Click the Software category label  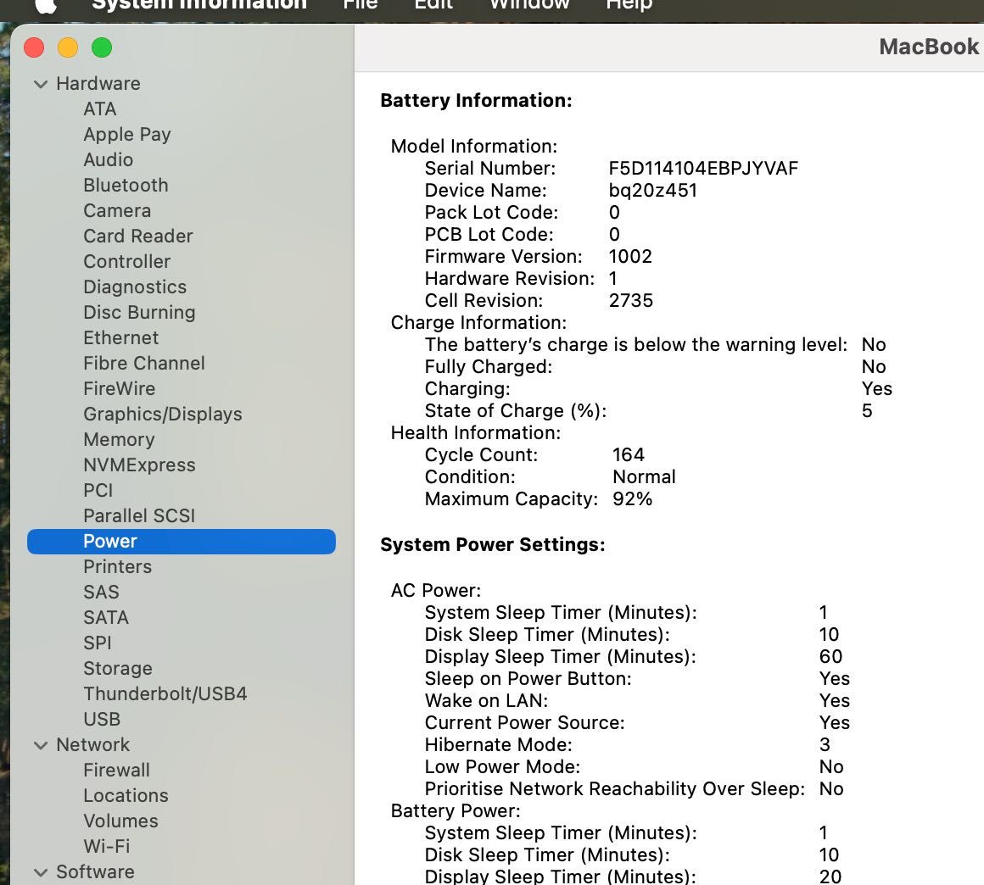[95, 872]
